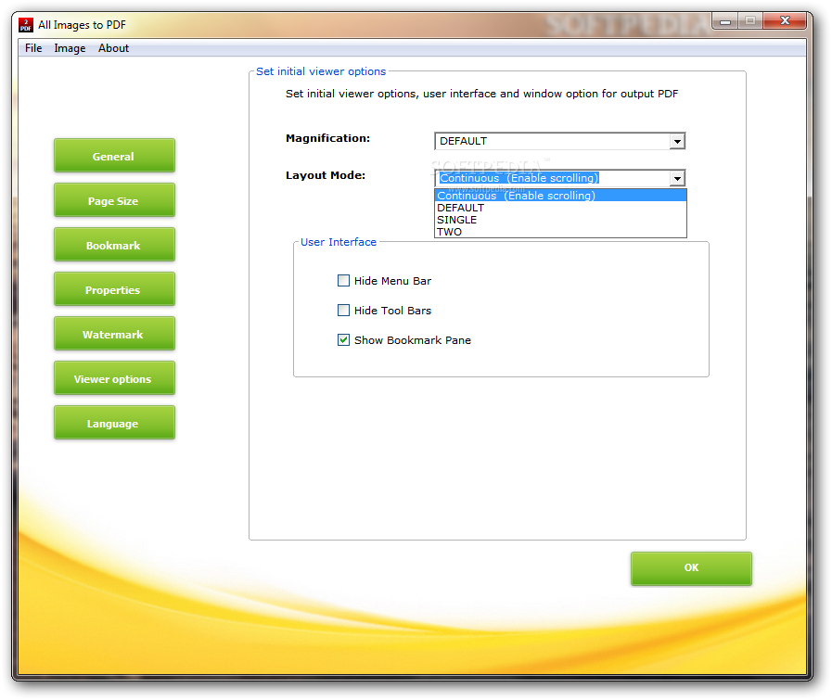Switch to Viewer options section
Viewport: 832px width, 700px height.
[114, 378]
